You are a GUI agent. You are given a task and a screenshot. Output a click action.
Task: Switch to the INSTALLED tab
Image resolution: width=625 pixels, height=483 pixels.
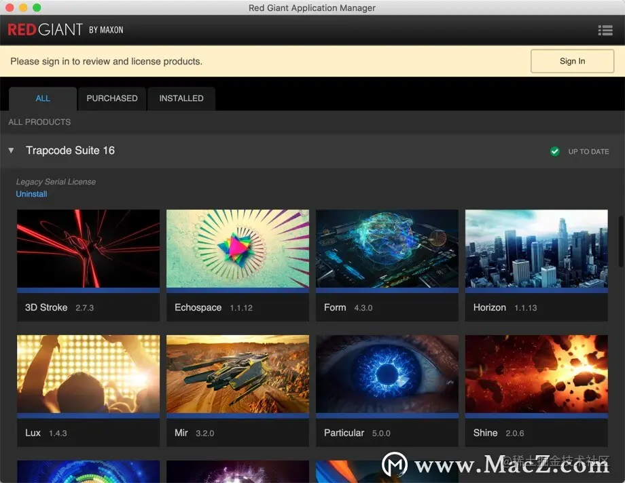click(181, 98)
